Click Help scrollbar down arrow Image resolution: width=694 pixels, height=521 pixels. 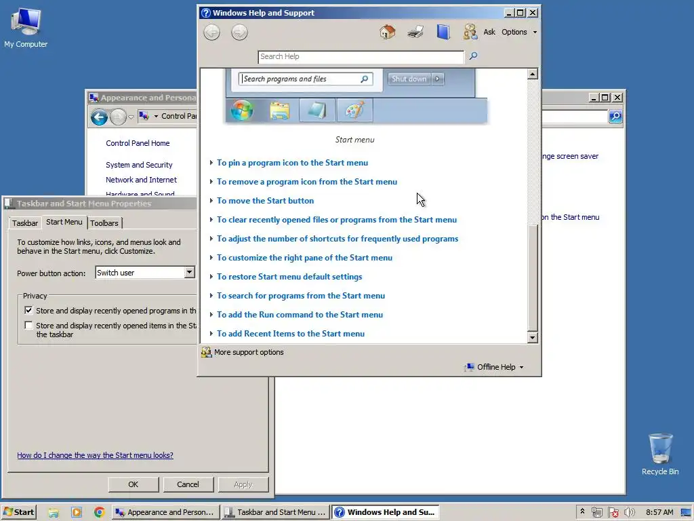tap(533, 338)
